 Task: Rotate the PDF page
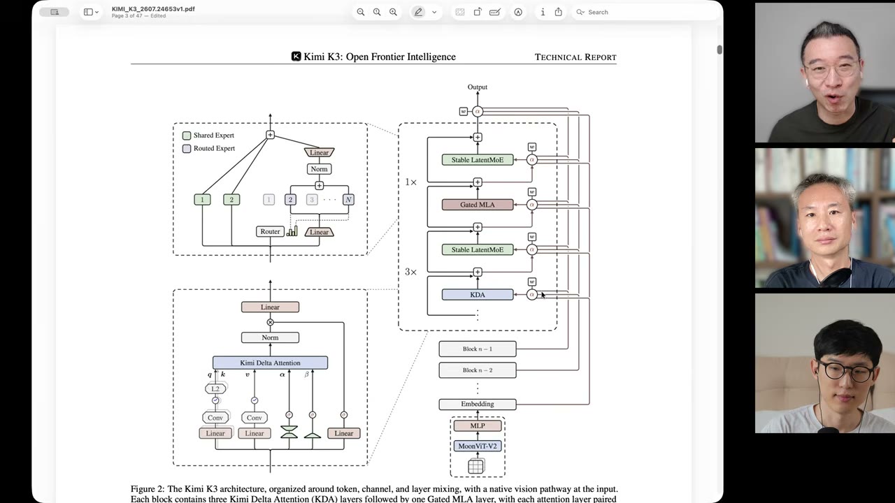(x=478, y=12)
